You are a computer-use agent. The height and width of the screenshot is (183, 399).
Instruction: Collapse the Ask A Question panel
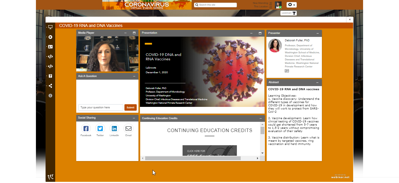pos(134,76)
